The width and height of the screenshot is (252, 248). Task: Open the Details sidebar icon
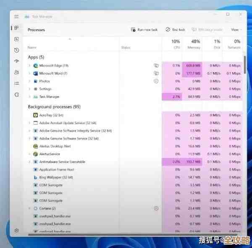(x=16, y=84)
